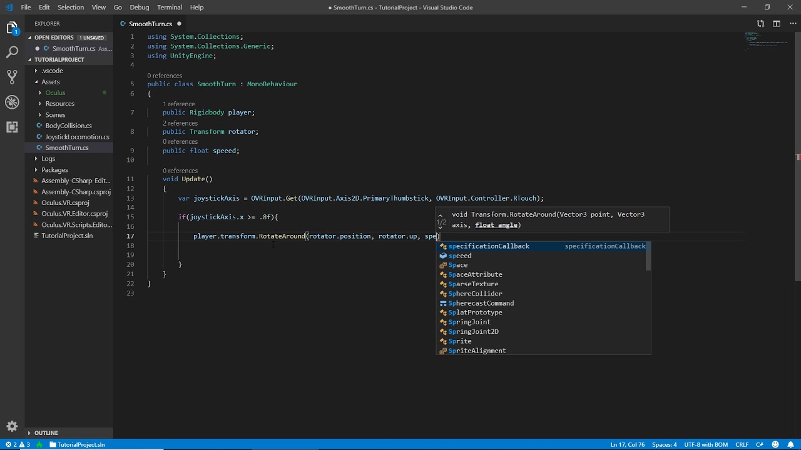Open the Debug menu

pyautogui.click(x=140, y=7)
